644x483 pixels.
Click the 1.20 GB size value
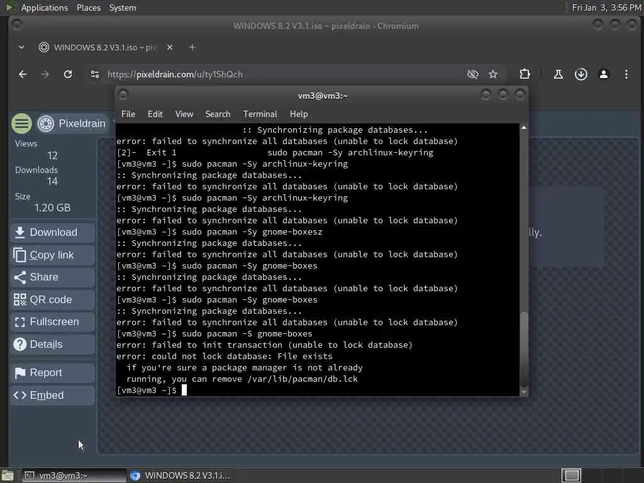pos(52,208)
